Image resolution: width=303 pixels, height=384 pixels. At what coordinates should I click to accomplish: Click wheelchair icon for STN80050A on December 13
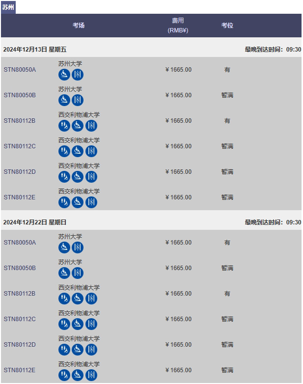pyautogui.click(x=64, y=75)
